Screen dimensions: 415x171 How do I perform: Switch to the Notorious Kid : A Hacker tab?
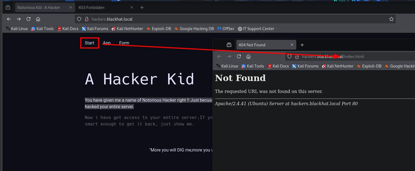44,8
